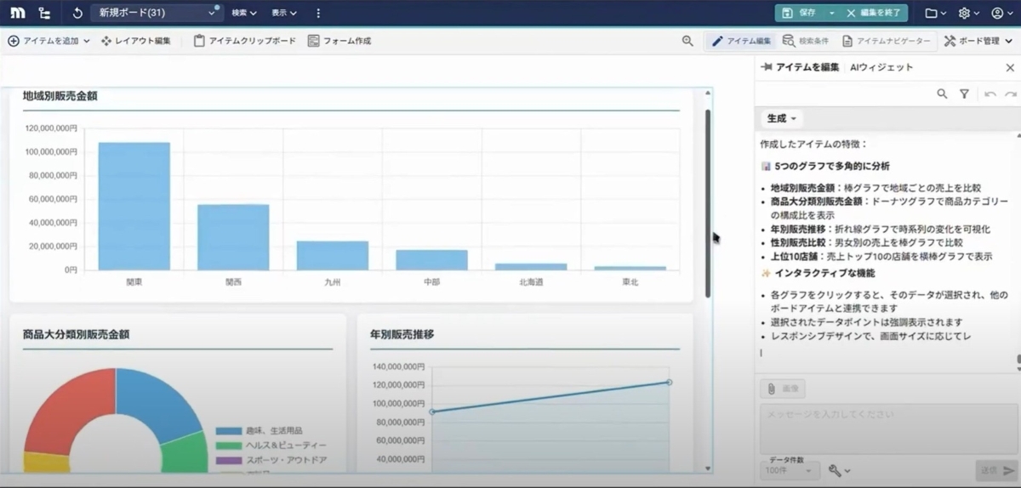Click the 送信 send button
Screen dimensions: 1021x488
click(x=995, y=470)
